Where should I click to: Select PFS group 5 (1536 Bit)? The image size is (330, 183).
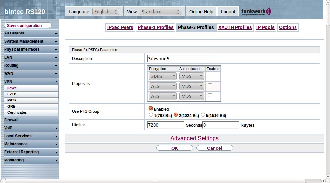(x=203, y=115)
